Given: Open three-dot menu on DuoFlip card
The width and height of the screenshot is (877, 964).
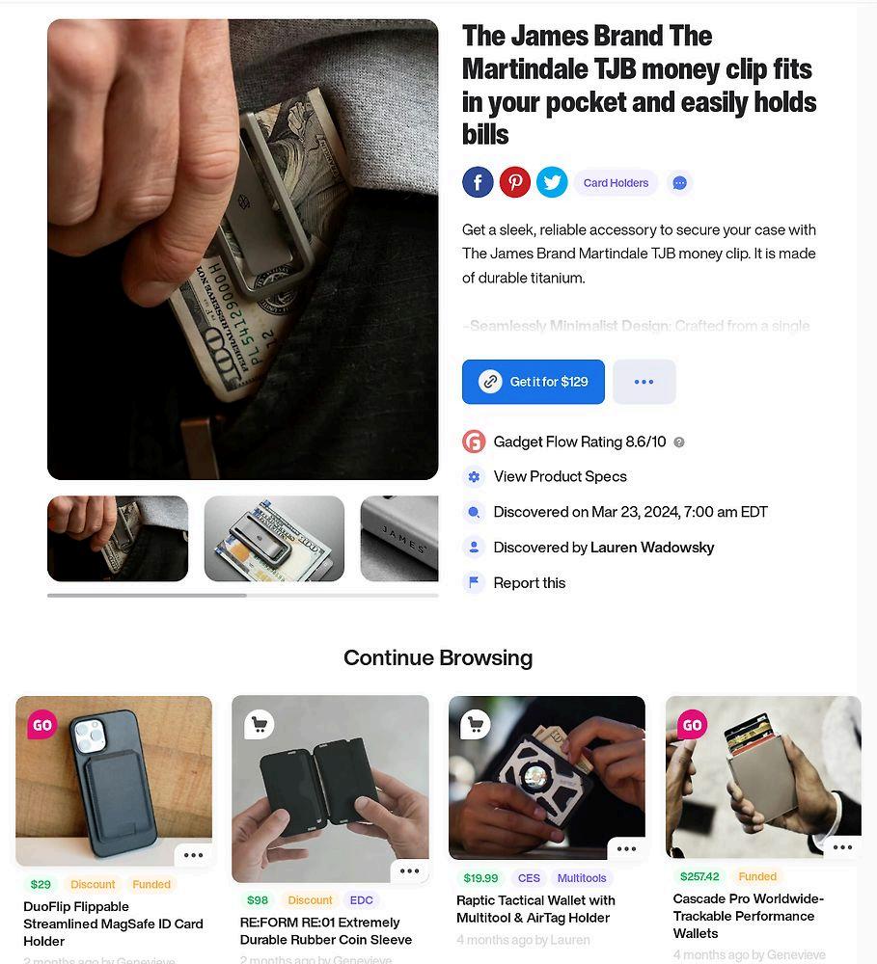Looking at the screenshot, I should point(193,855).
